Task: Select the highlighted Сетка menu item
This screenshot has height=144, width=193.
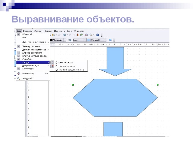Action: click(x=33, y=62)
